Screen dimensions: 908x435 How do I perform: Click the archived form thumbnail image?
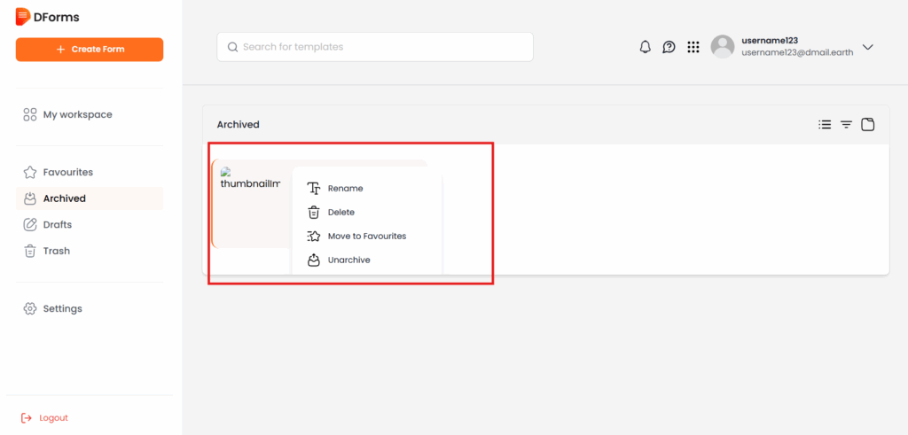pyautogui.click(x=250, y=179)
